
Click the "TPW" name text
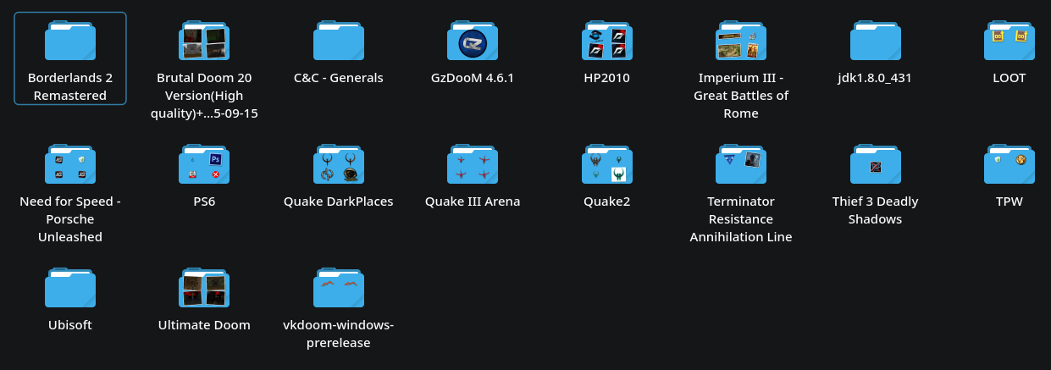pos(1010,202)
